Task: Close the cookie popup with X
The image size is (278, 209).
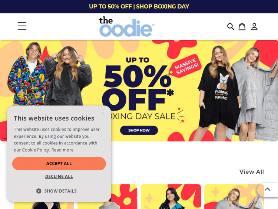Action: (103, 113)
